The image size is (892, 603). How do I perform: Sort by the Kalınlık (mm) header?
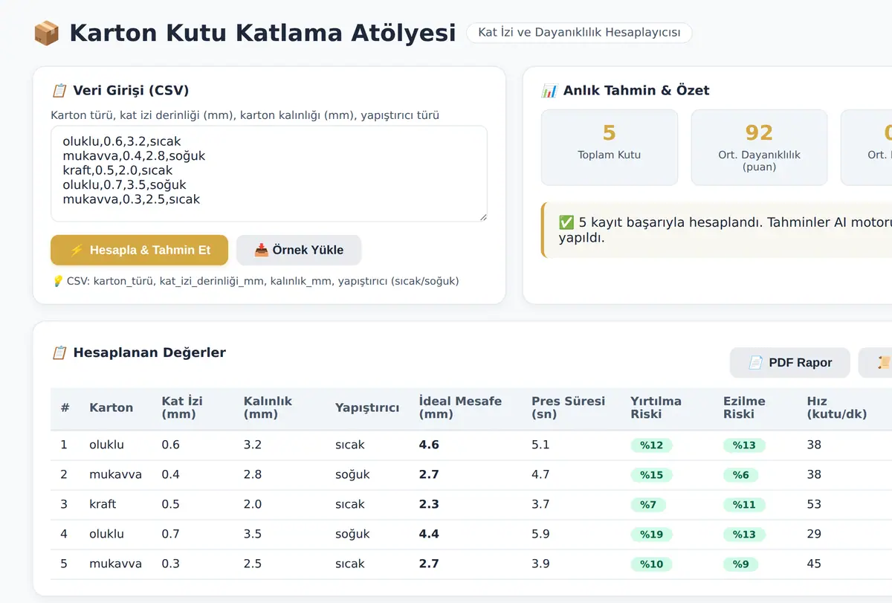pos(268,407)
